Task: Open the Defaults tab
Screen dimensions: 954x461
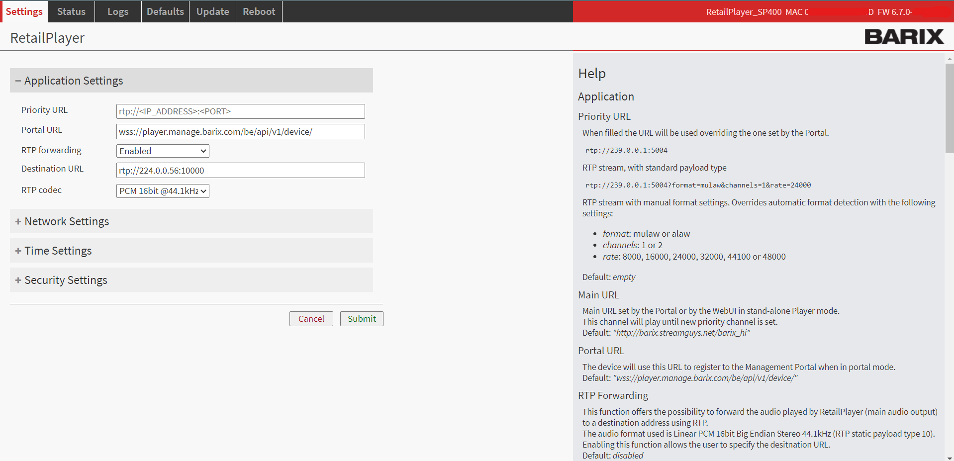Action: click(165, 11)
